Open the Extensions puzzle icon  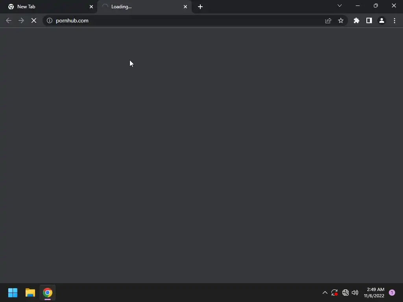click(x=357, y=20)
